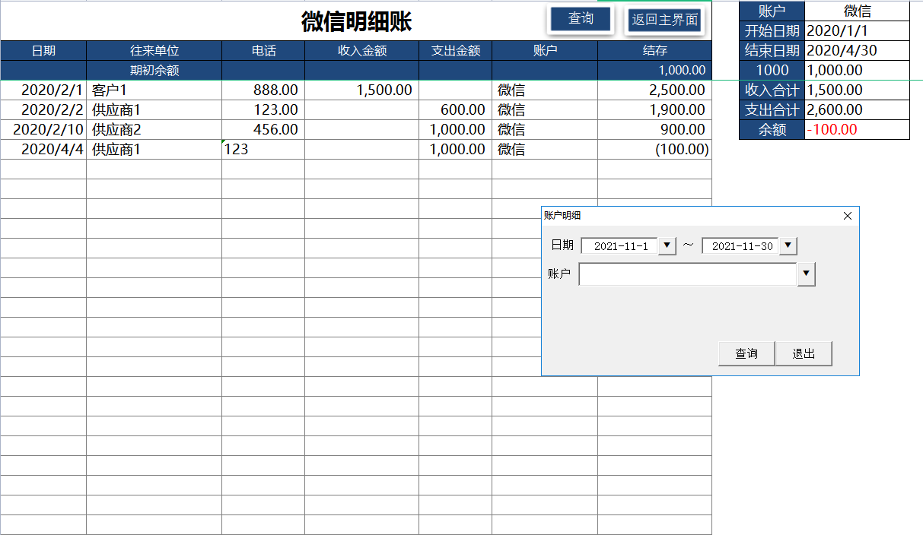The image size is (923, 535).
Task: Click 供应商1 in the 2020/4/4 row
Action: 154,150
